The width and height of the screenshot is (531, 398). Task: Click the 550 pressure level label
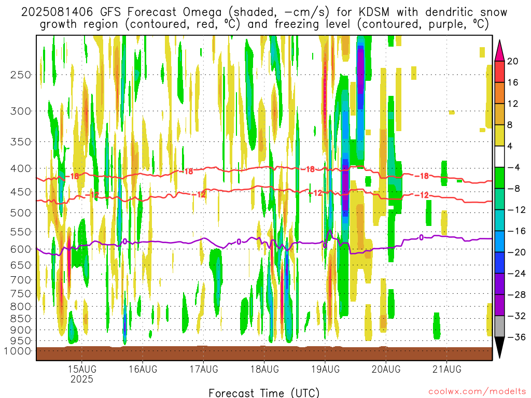click(21, 232)
